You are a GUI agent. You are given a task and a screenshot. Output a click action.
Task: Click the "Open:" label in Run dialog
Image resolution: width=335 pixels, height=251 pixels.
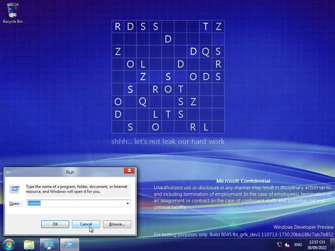pos(14,204)
